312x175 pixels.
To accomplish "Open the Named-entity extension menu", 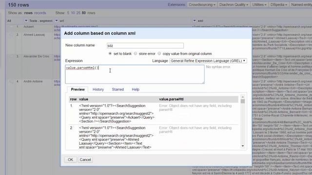I will [x=301, y=4].
